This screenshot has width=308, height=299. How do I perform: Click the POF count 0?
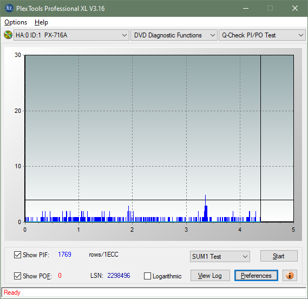pos(60,275)
